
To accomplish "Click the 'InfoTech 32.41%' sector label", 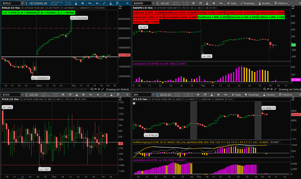I will click(x=148, y=13).
